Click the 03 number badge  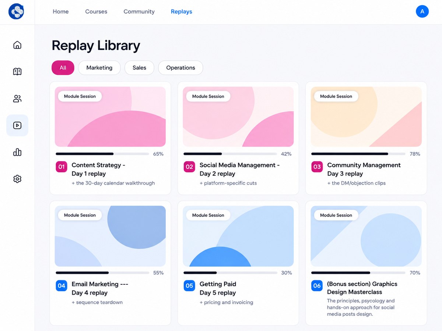point(317,167)
